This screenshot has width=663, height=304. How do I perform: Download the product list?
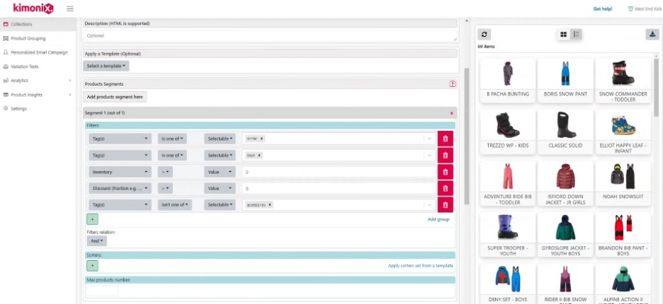point(652,35)
